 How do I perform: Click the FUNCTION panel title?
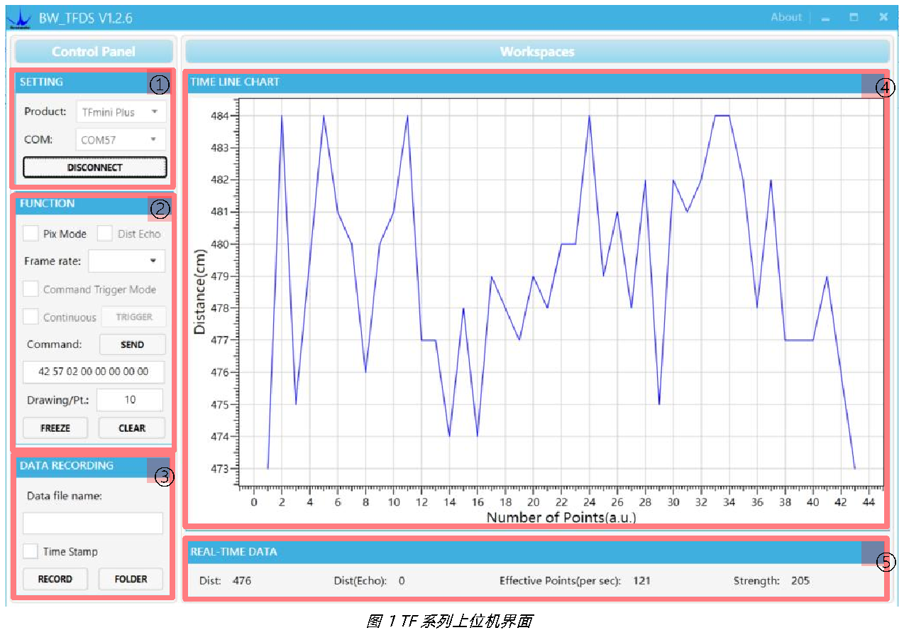click(47, 203)
